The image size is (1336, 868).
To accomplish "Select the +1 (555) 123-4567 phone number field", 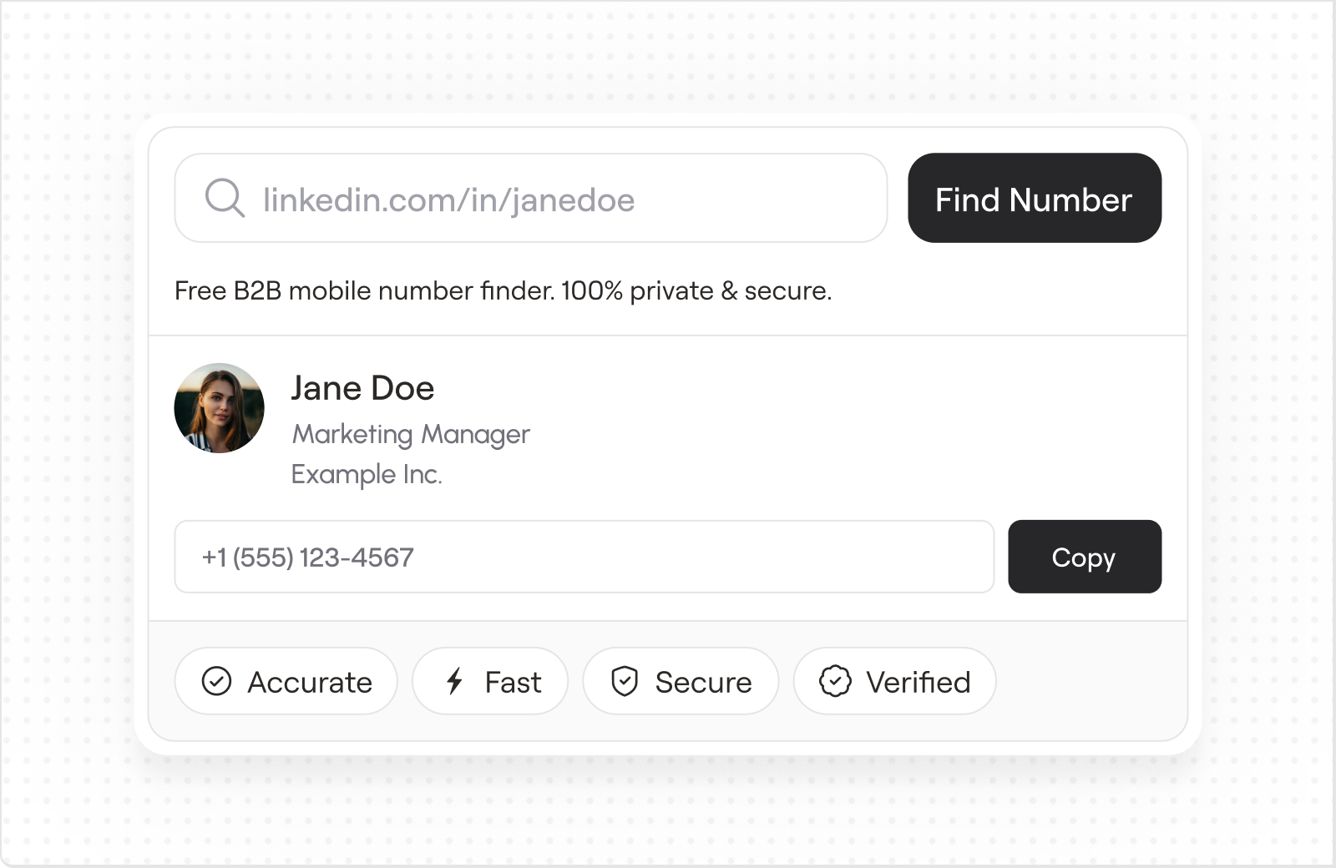I will coord(583,557).
